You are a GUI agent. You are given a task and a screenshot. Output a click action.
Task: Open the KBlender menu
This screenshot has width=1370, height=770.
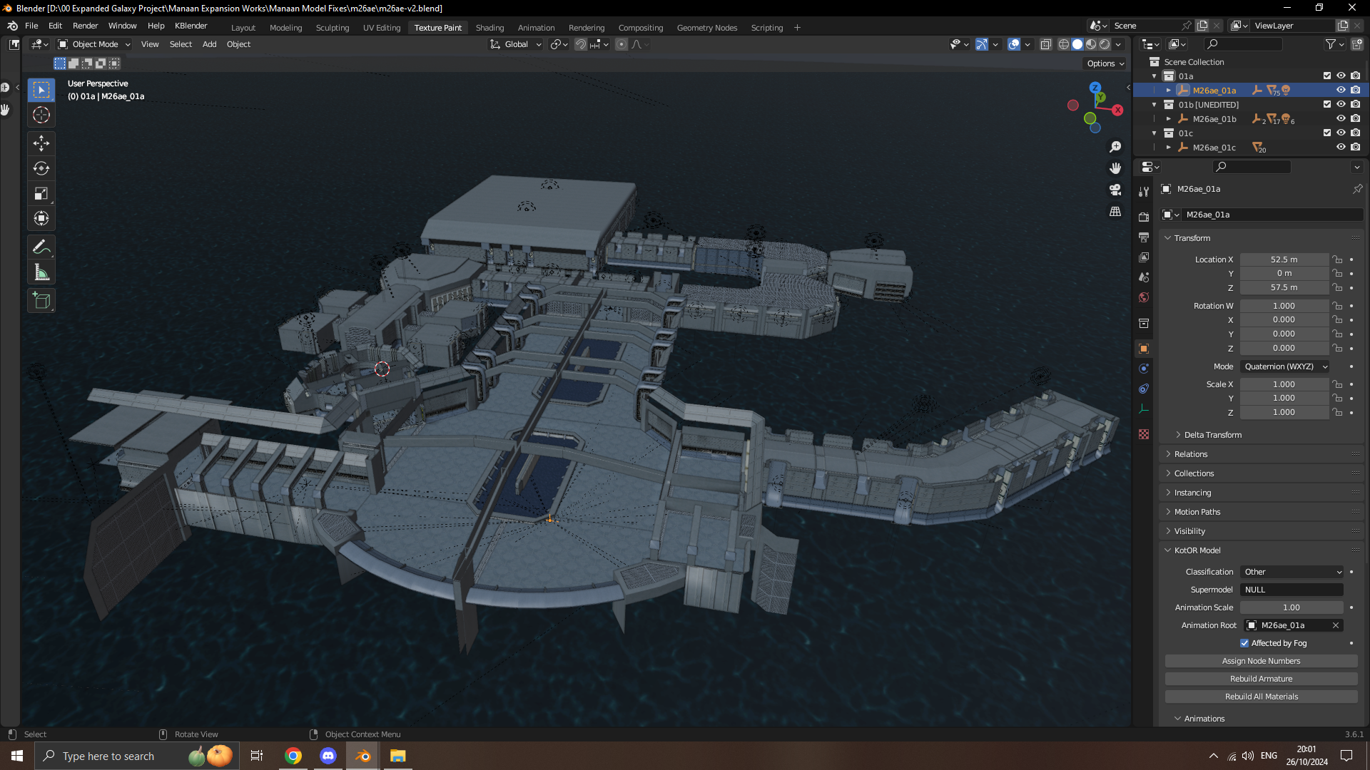(191, 26)
